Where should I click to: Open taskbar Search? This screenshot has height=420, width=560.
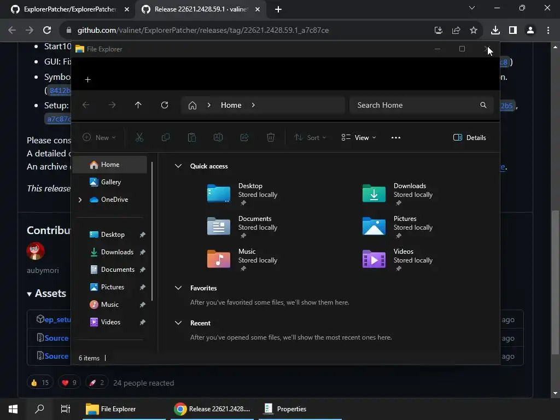(39, 409)
